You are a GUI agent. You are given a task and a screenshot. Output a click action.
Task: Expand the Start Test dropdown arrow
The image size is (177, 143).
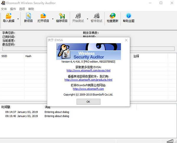88,19
